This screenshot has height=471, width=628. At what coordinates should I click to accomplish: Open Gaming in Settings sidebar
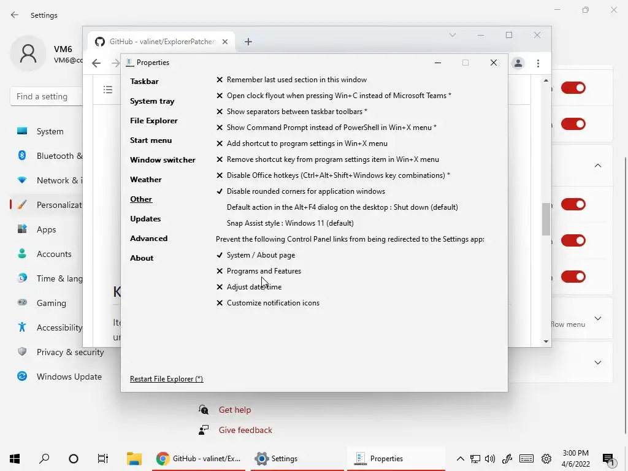pos(51,303)
